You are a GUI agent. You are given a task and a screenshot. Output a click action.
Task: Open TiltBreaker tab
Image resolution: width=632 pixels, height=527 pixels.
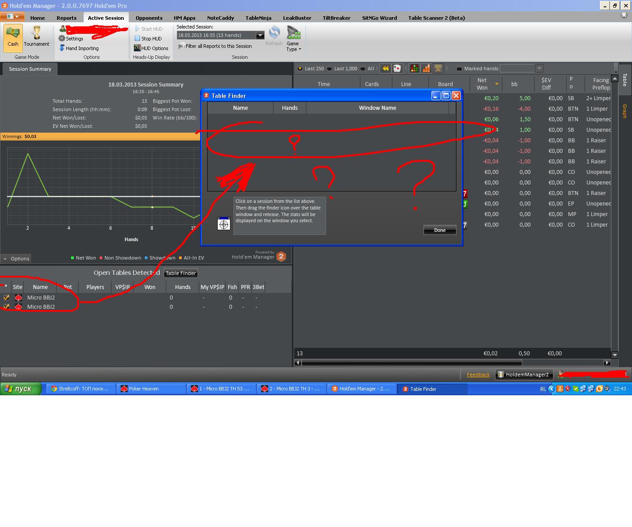(x=337, y=18)
